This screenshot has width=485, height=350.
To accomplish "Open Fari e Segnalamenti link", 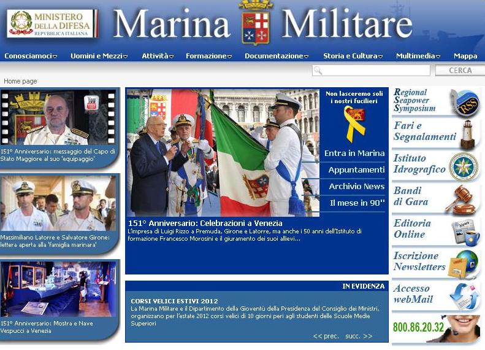I will pyautogui.click(x=425, y=131).
